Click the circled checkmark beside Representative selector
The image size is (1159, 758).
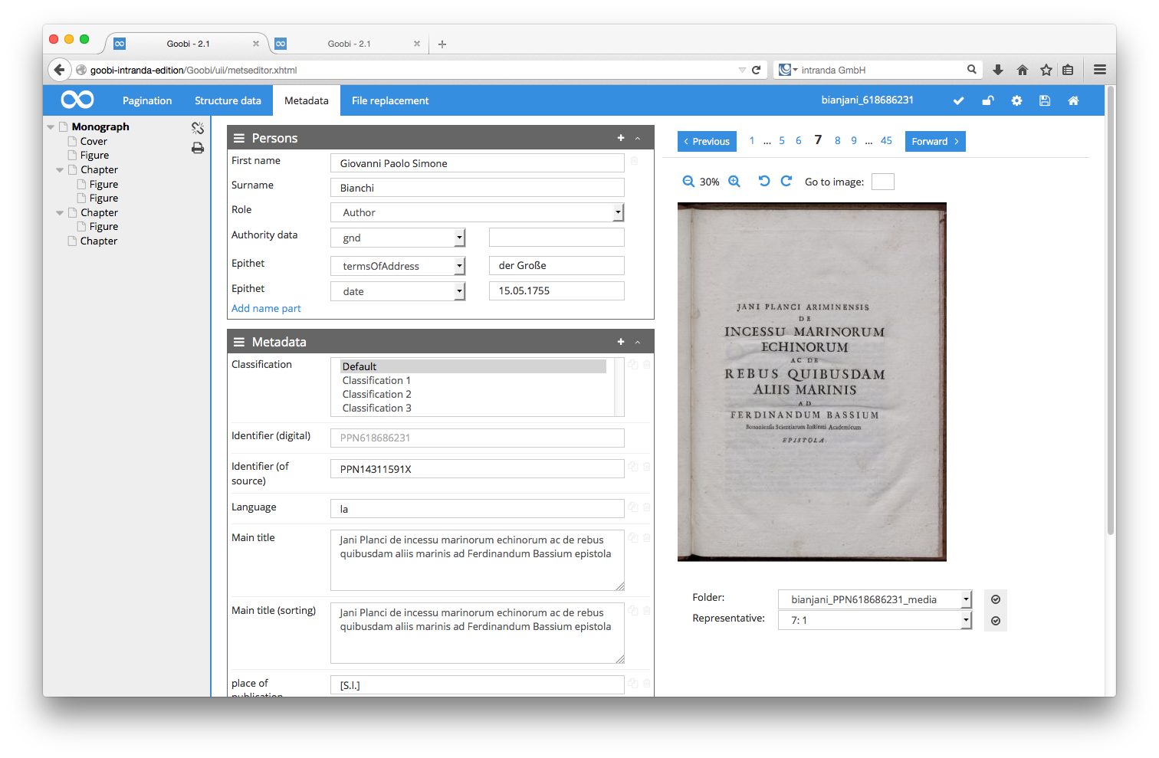point(996,621)
